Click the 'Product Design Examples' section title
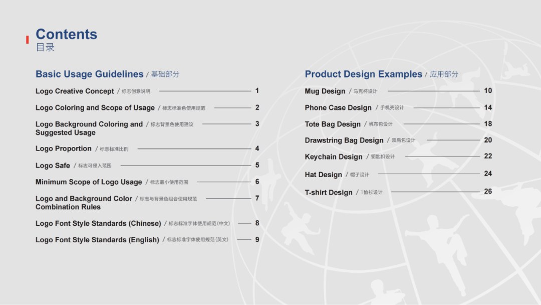541x305 pixels. tap(363, 74)
